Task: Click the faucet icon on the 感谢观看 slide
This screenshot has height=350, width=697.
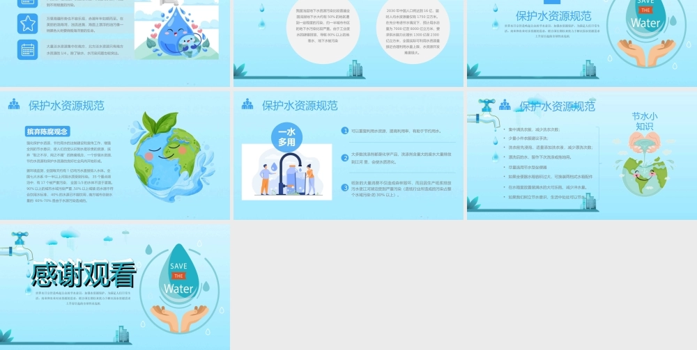Action: click(17, 247)
